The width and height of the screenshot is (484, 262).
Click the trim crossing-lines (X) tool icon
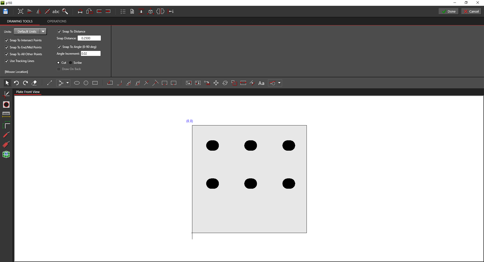pos(146,83)
